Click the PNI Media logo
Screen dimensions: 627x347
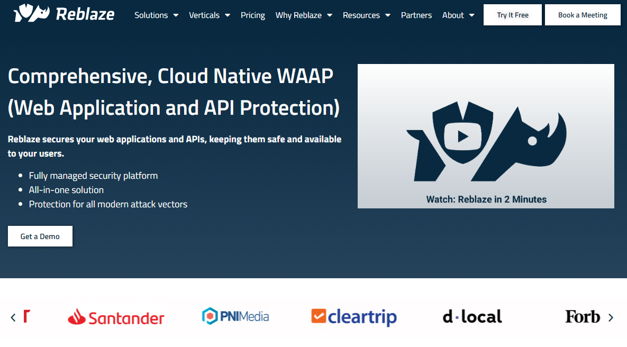tap(235, 316)
